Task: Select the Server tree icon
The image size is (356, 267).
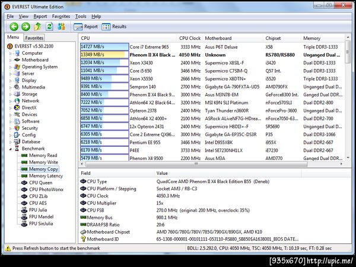Action: click(x=17, y=74)
